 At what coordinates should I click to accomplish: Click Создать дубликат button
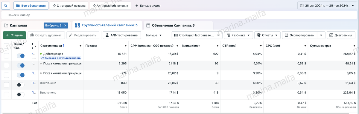46,35
